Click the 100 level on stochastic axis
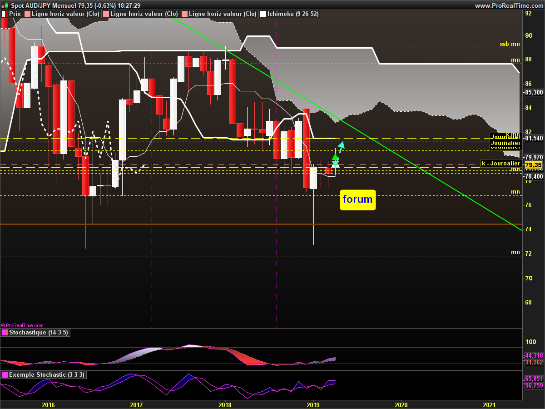 click(530, 342)
